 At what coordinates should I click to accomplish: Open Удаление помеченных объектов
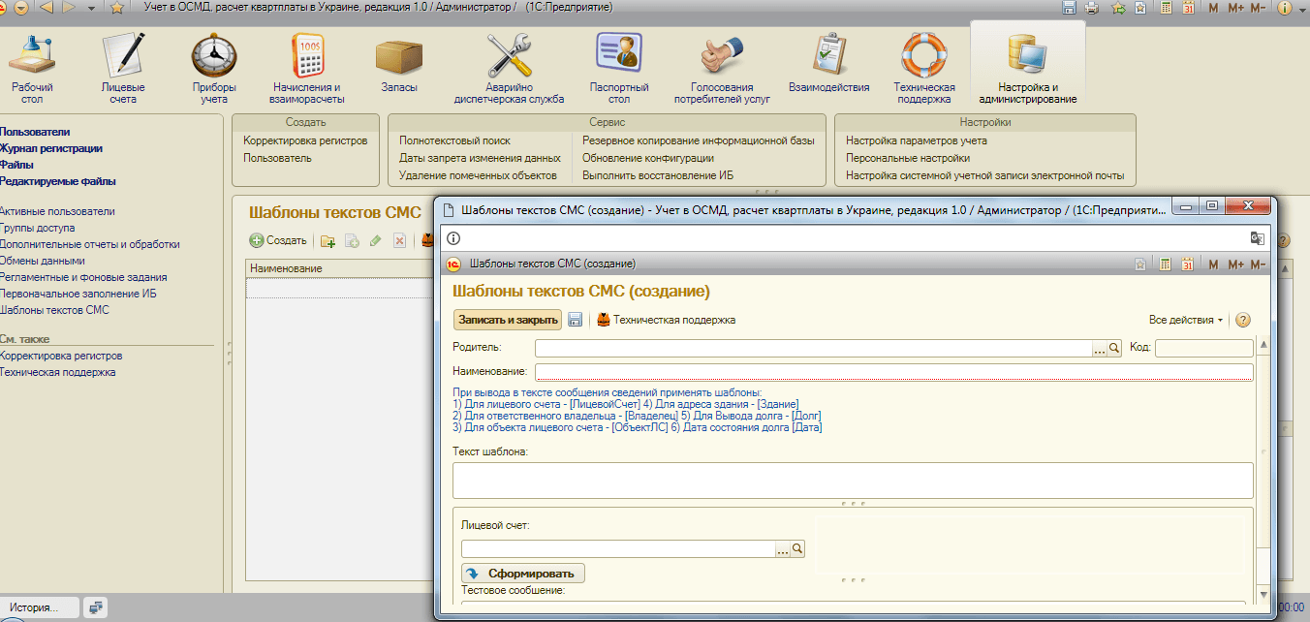coord(478,175)
